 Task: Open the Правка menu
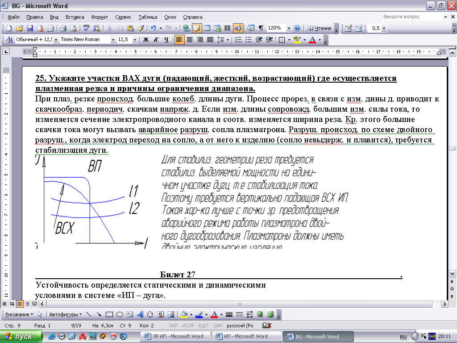point(35,17)
